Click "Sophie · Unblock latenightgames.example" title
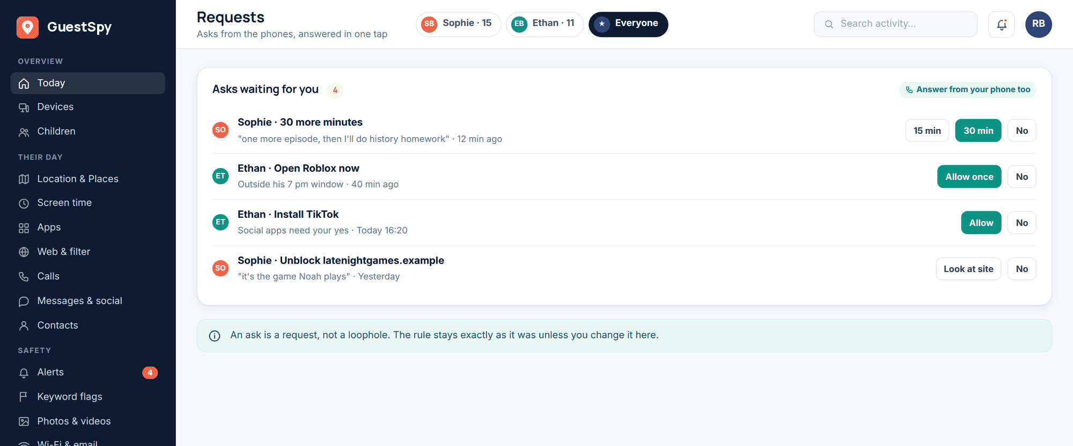1073x446 pixels. [x=341, y=260]
